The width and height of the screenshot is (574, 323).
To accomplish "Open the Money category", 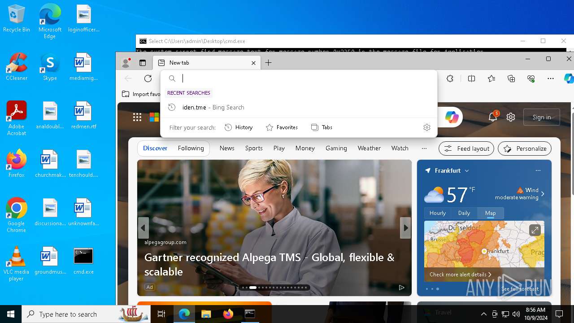I will click(x=305, y=148).
